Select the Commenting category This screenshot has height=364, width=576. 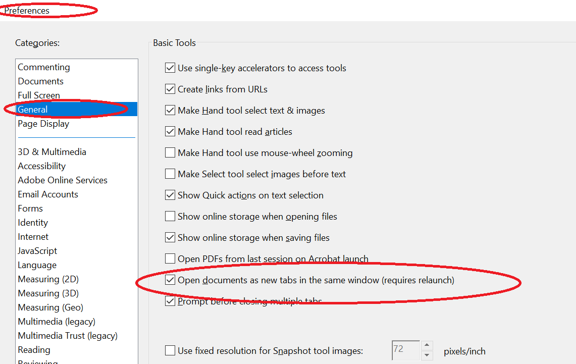point(43,67)
